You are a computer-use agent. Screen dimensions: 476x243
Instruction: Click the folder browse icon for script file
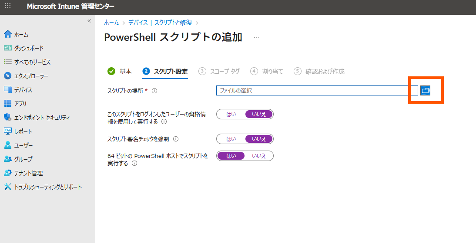[425, 90]
